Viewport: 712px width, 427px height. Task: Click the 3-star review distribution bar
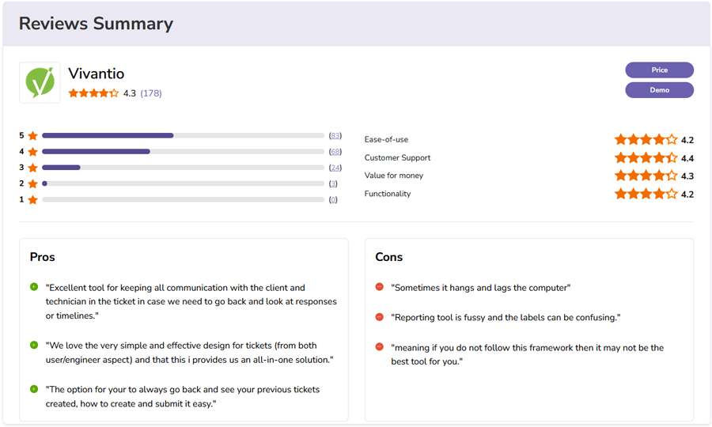(x=183, y=168)
